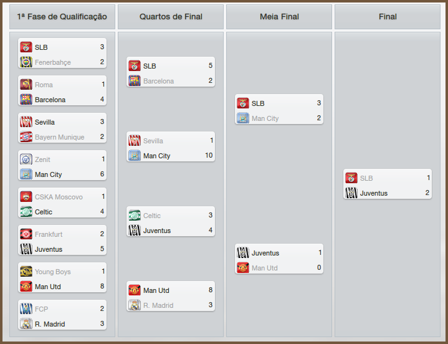
Task: Click the Zenit club crest
Action: click(x=26, y=160)
